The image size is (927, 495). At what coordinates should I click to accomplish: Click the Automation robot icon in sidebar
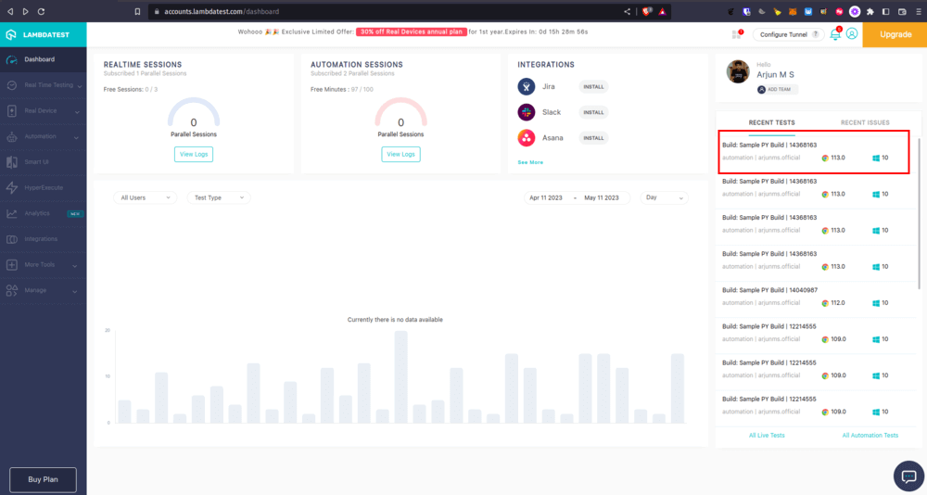coord(12,136)
